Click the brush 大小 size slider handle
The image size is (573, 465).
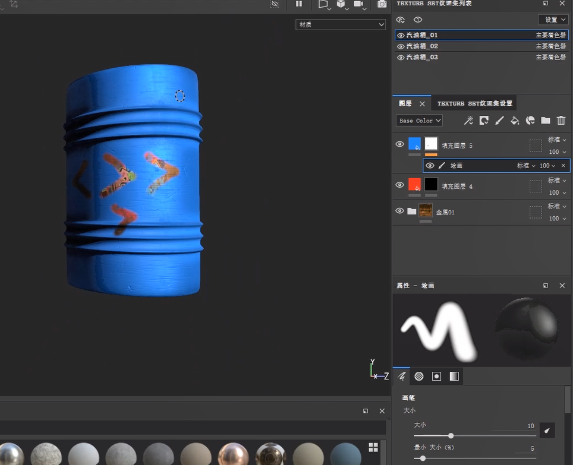point(451,436)
